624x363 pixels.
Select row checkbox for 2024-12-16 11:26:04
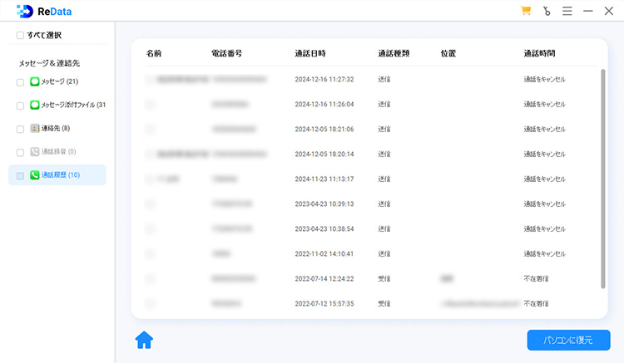[x=150, y=105]
